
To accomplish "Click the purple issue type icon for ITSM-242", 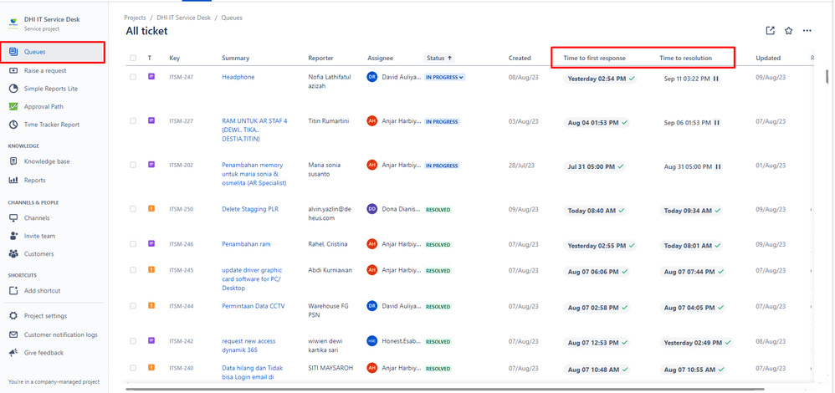I will click(151, 340).
